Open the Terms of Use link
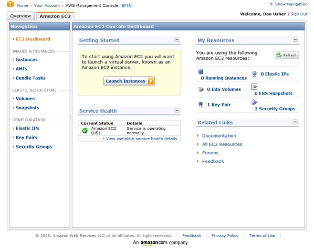This screenshot has width=314, height=252. tap(262, 236)
